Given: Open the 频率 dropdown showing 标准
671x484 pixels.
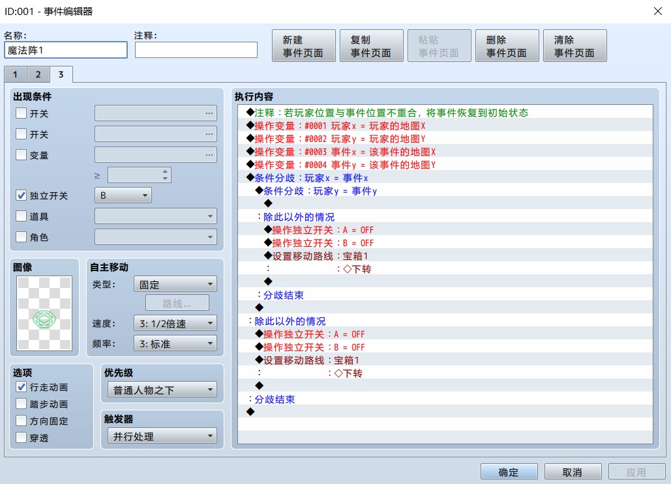Looking at the screenshot, I should point(175,343).
